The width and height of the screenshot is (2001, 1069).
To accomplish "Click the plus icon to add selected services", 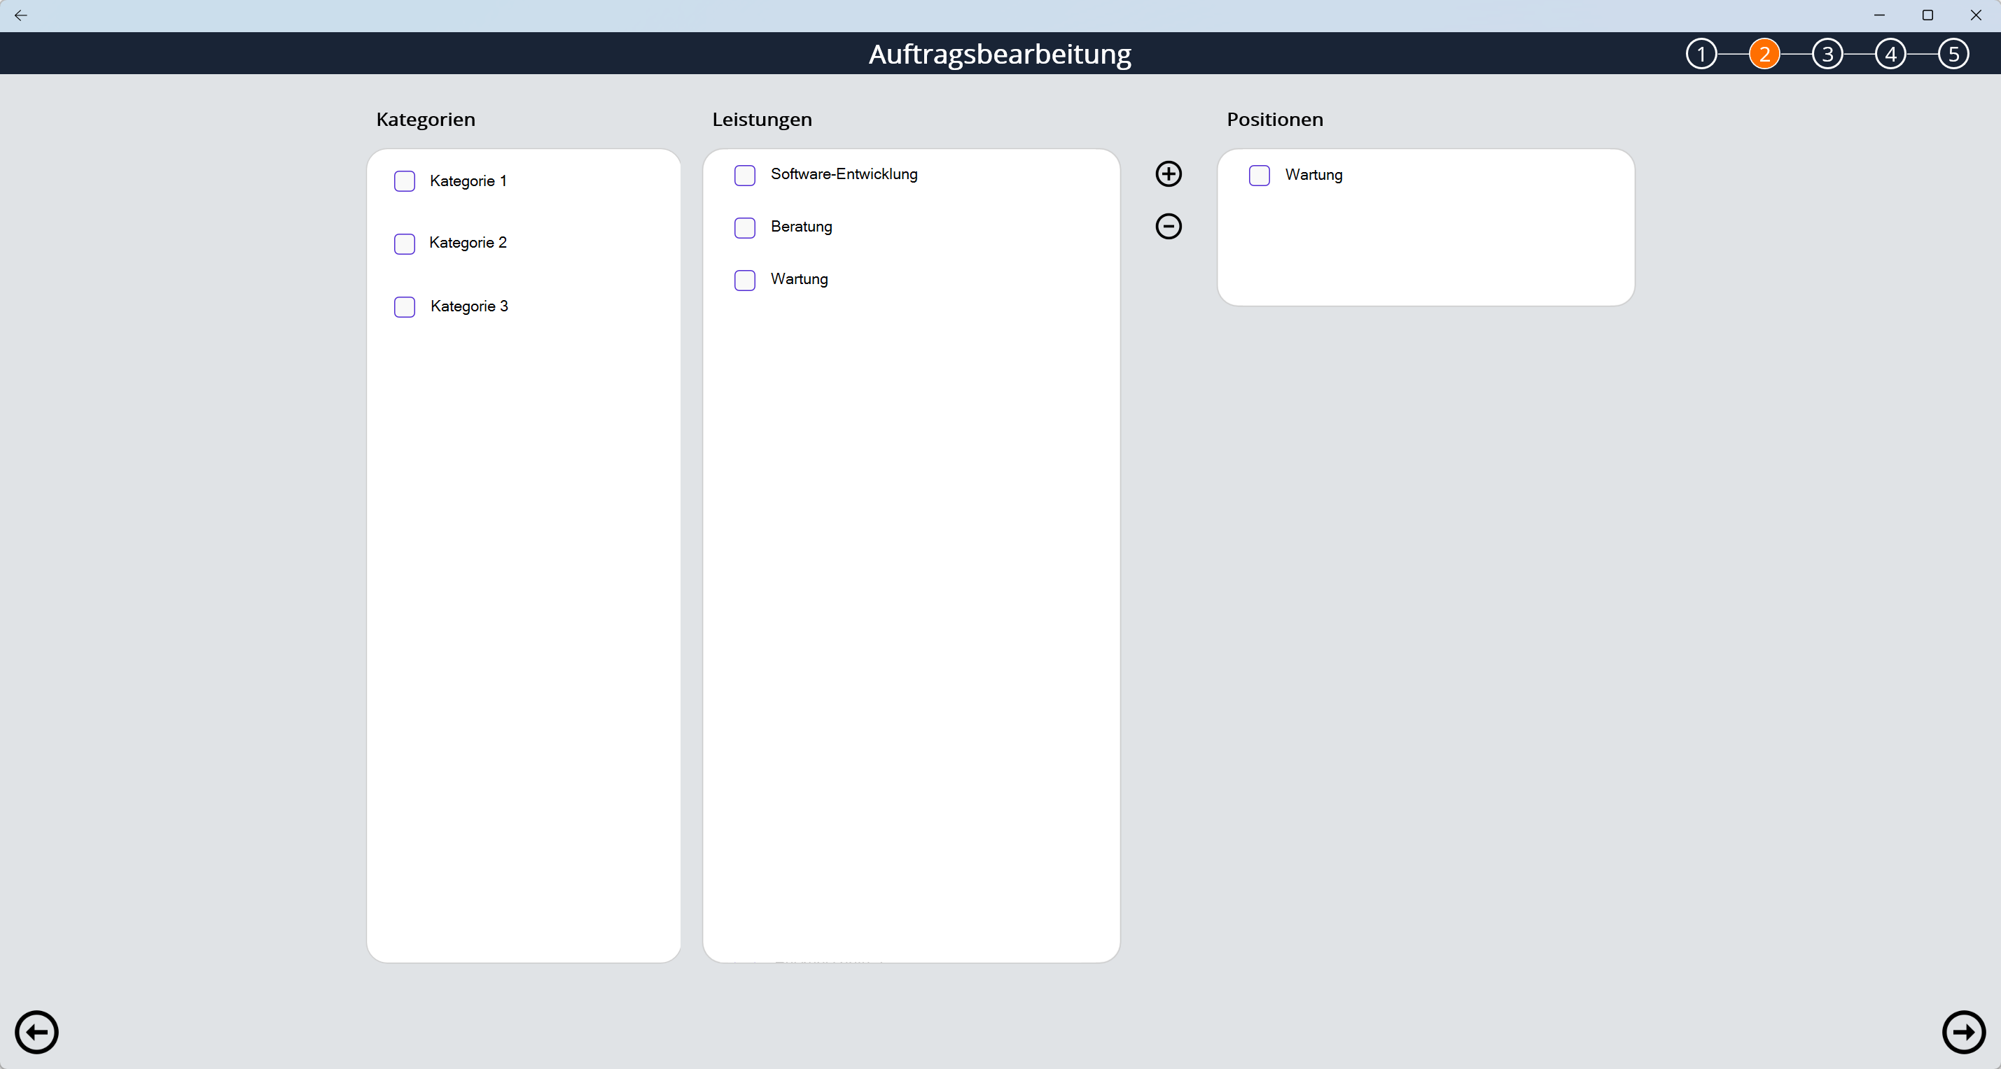I will pos(1169,173).
